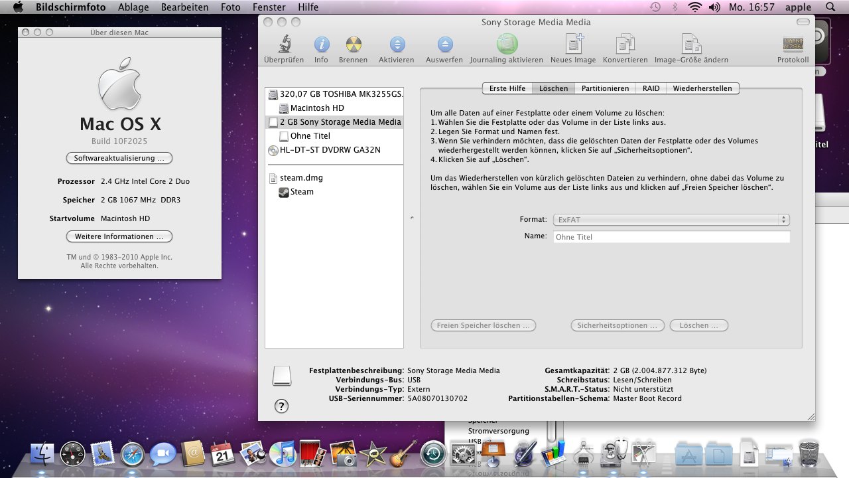Launch Dashboard from the Dock
849x478 pixels.
click(x=73, y=453)
